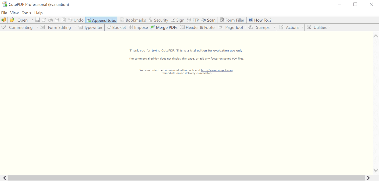Open the Booklet tool

pyautogui.click(x=116, y=27)
